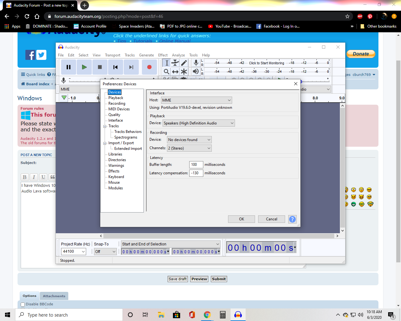
Task: Click the Buffer length input field
Action: [196, 165]
